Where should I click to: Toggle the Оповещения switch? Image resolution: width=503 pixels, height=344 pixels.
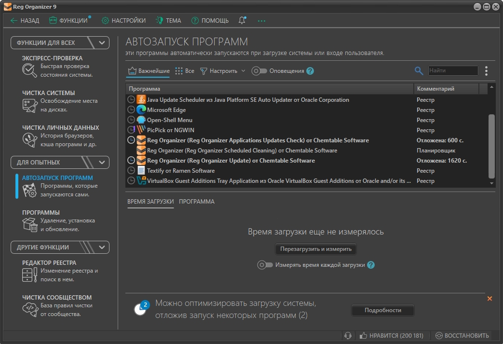point(259,71)
